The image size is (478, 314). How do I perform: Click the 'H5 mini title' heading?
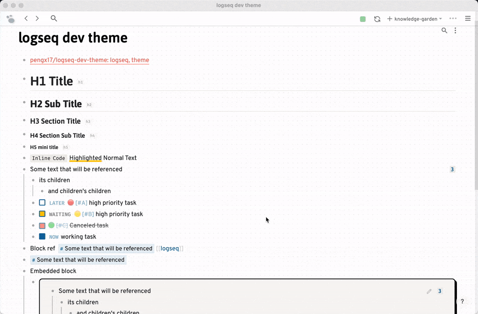(44, 147)
